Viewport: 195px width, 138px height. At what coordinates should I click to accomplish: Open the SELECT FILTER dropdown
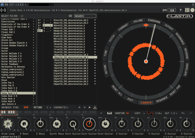click(x=12, y=16)
